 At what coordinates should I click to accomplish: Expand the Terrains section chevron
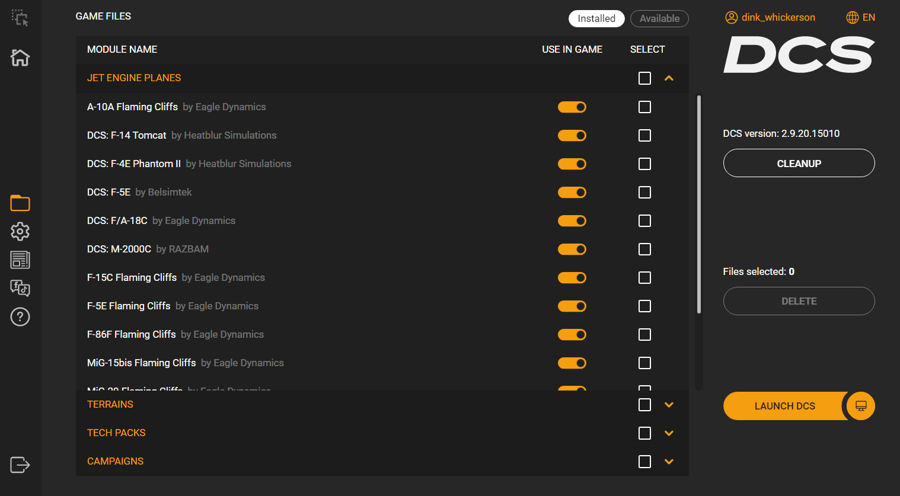click(x=669, y=405)
